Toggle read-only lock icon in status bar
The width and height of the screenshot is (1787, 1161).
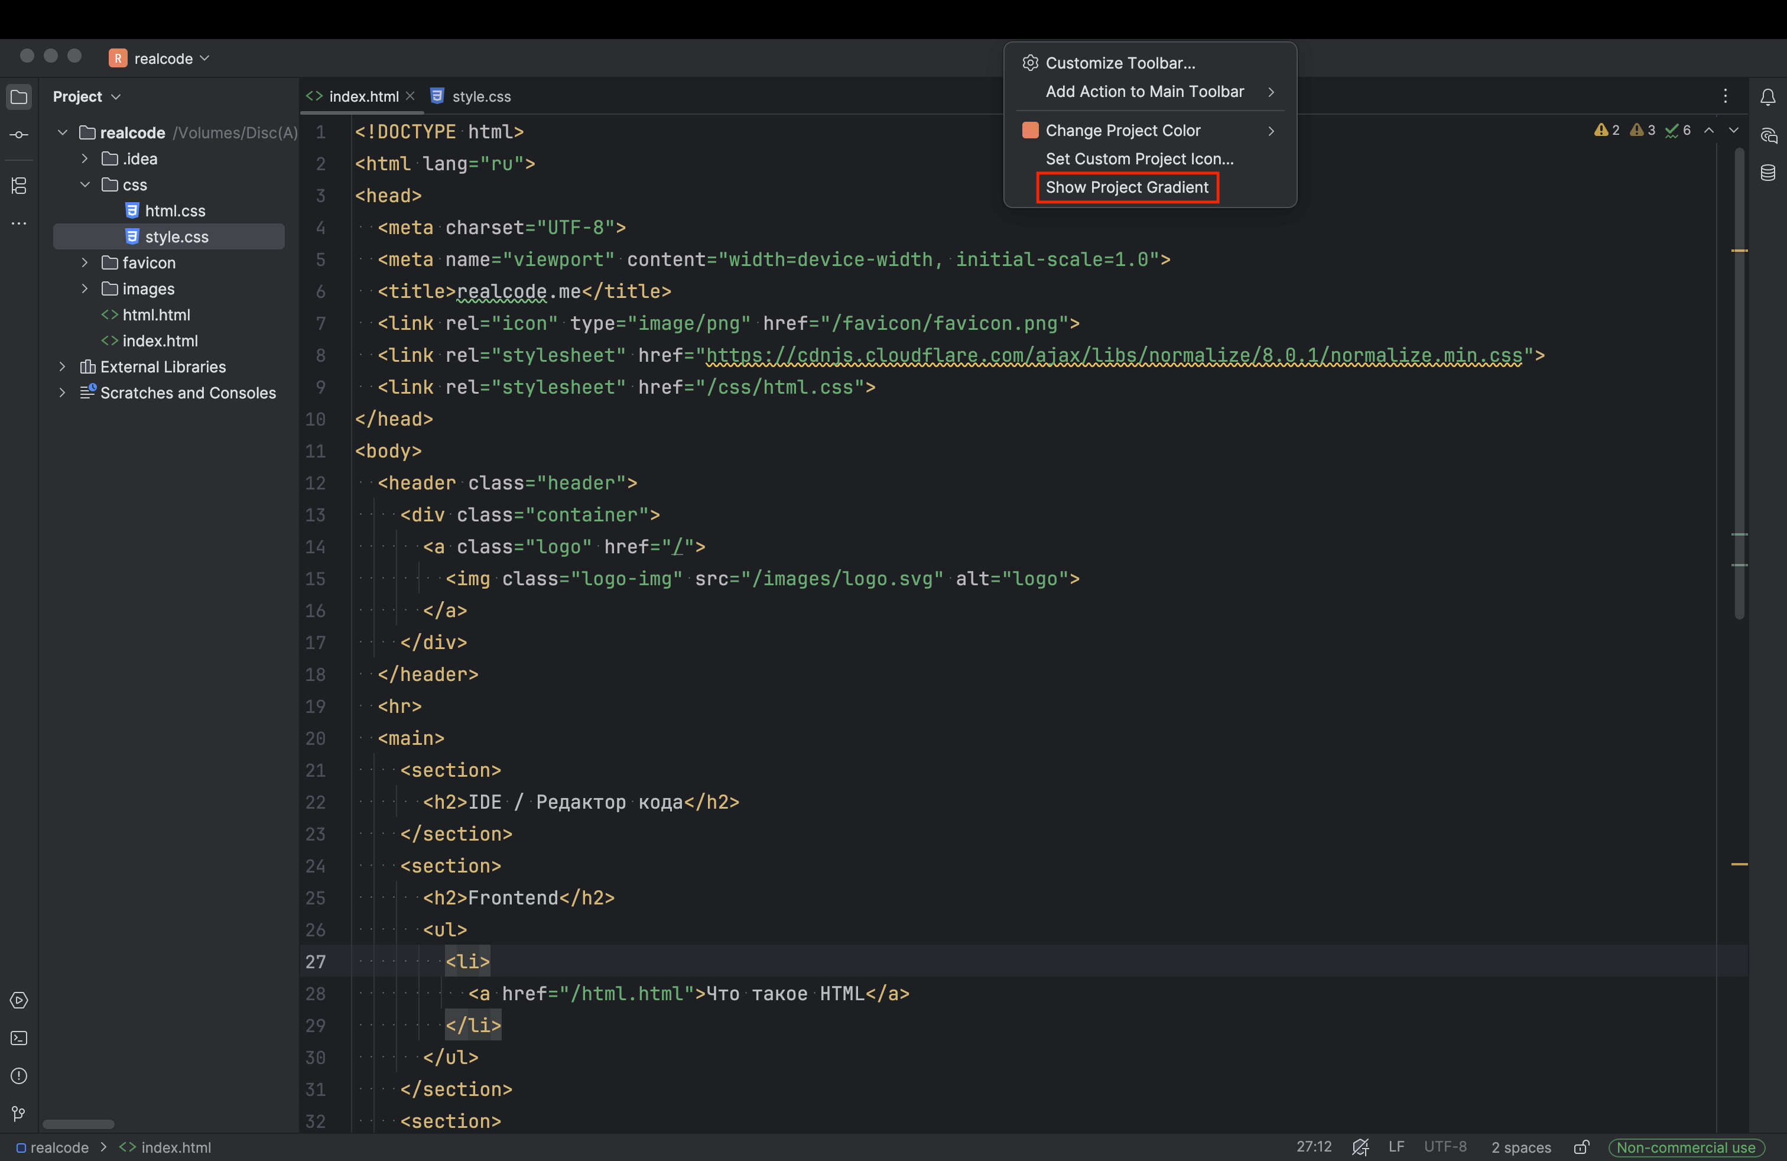click(x=1581, y=1147)
